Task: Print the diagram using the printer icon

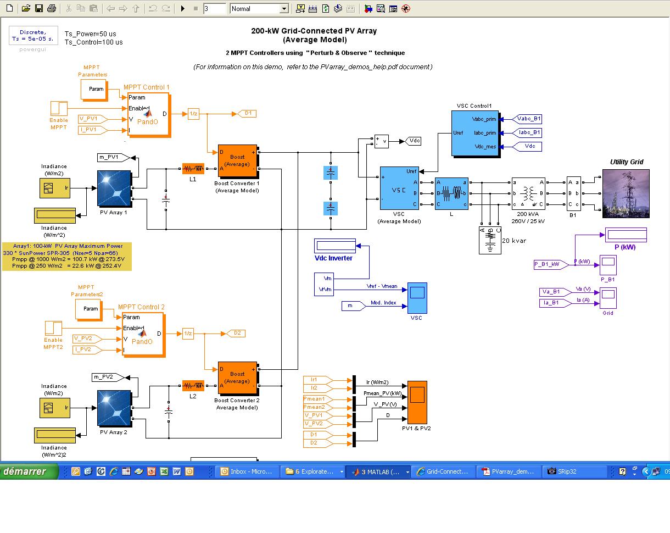Action: (x=51, y=9)
